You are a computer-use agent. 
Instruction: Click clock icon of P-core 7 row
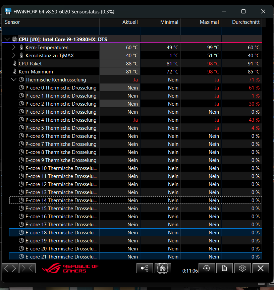pos(21,144)
